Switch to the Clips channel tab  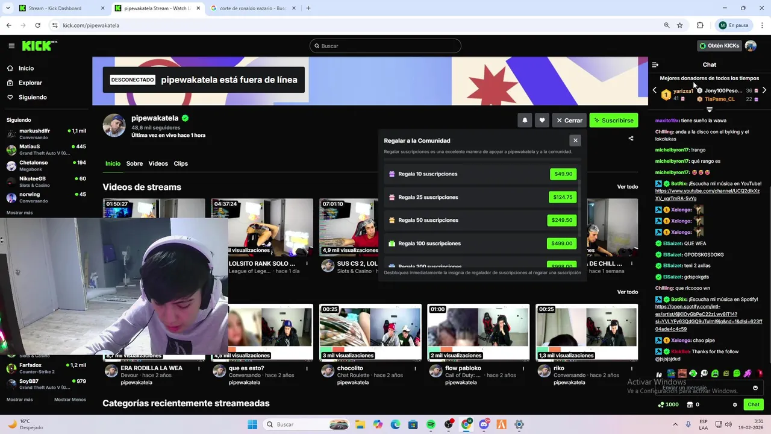181,163
